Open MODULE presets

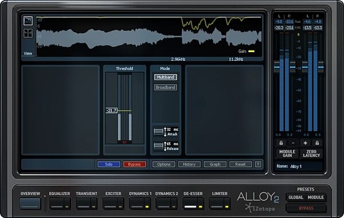point(316,197)
